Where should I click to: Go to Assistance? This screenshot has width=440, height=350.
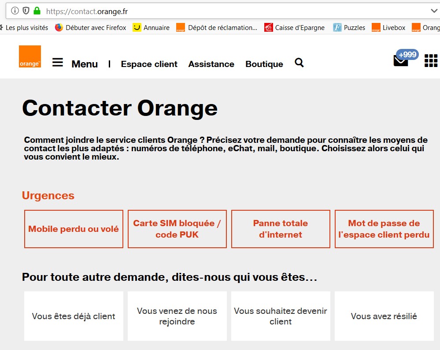pyautogui.click(x=211, y=64)
